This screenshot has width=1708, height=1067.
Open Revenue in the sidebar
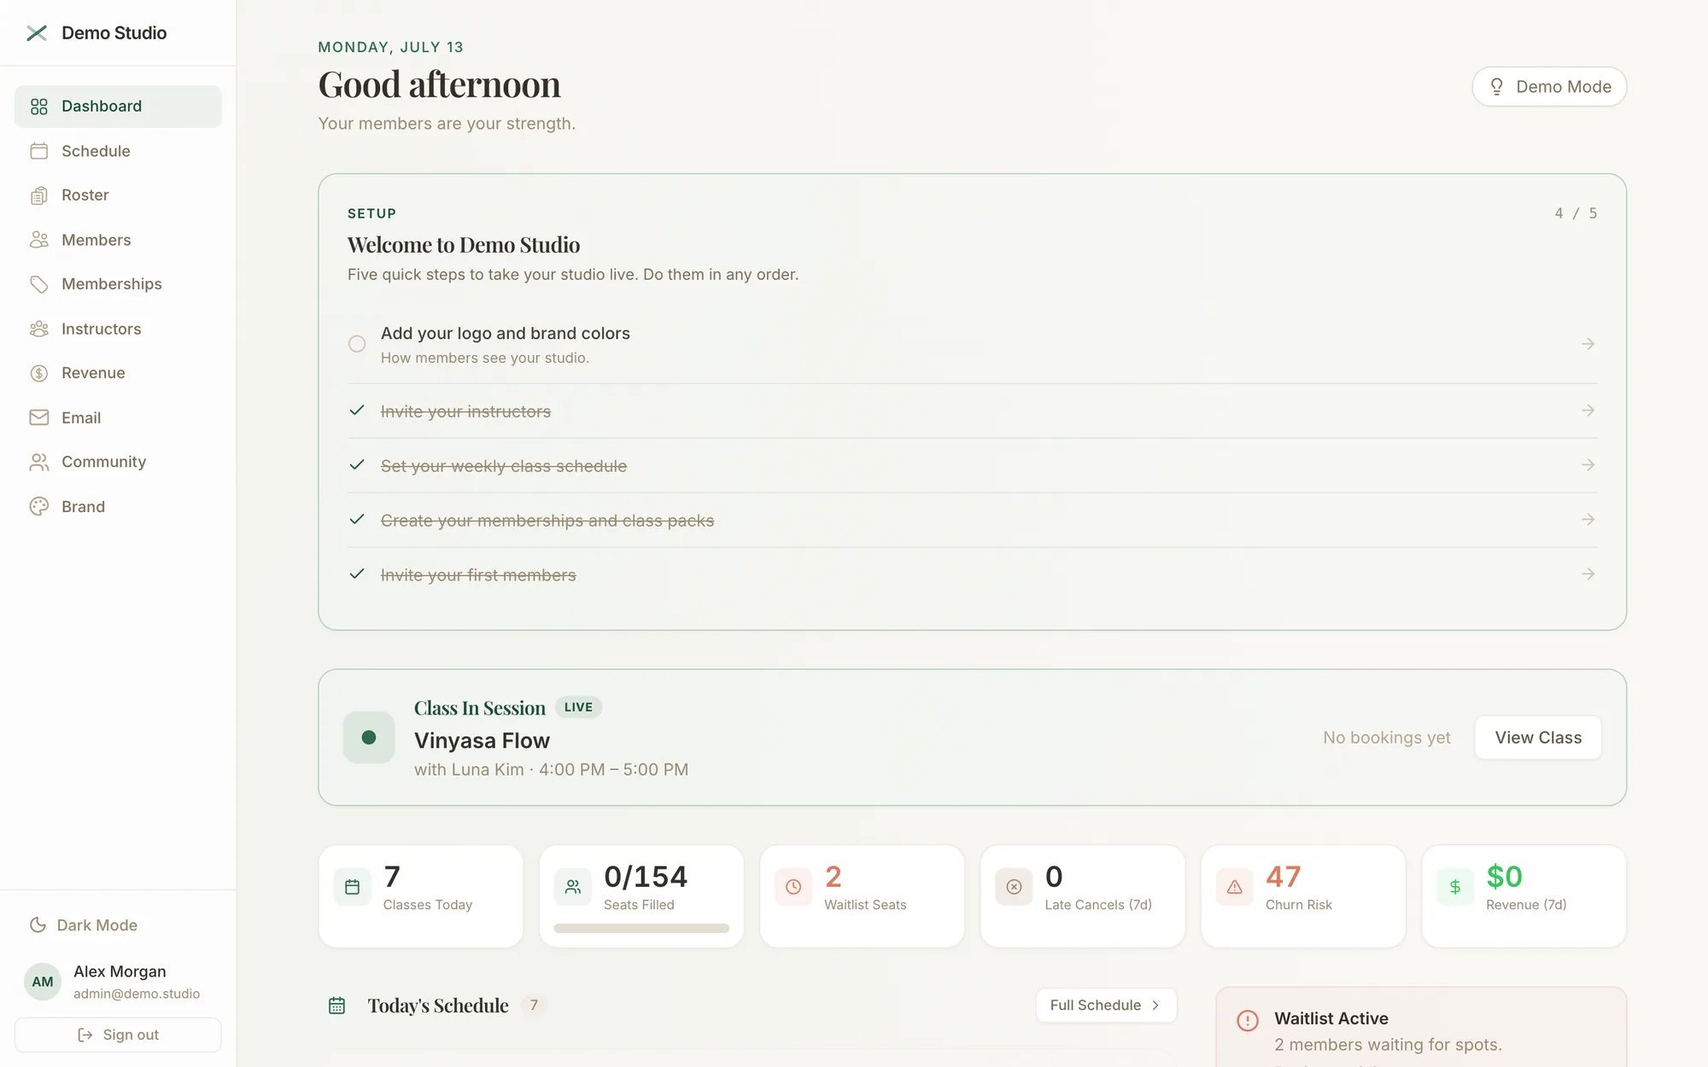click(x=118, y=373)
